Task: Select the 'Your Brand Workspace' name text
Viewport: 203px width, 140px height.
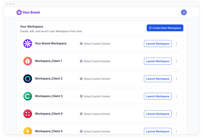Action: point(51,43)
